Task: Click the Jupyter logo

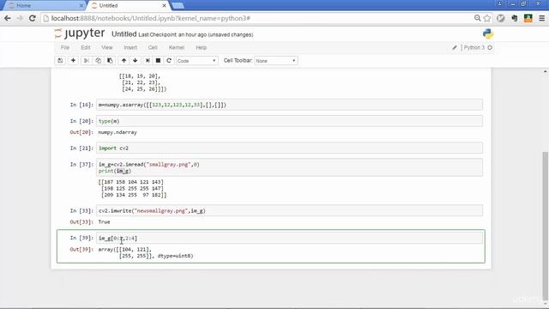Action: click(80, 33)
